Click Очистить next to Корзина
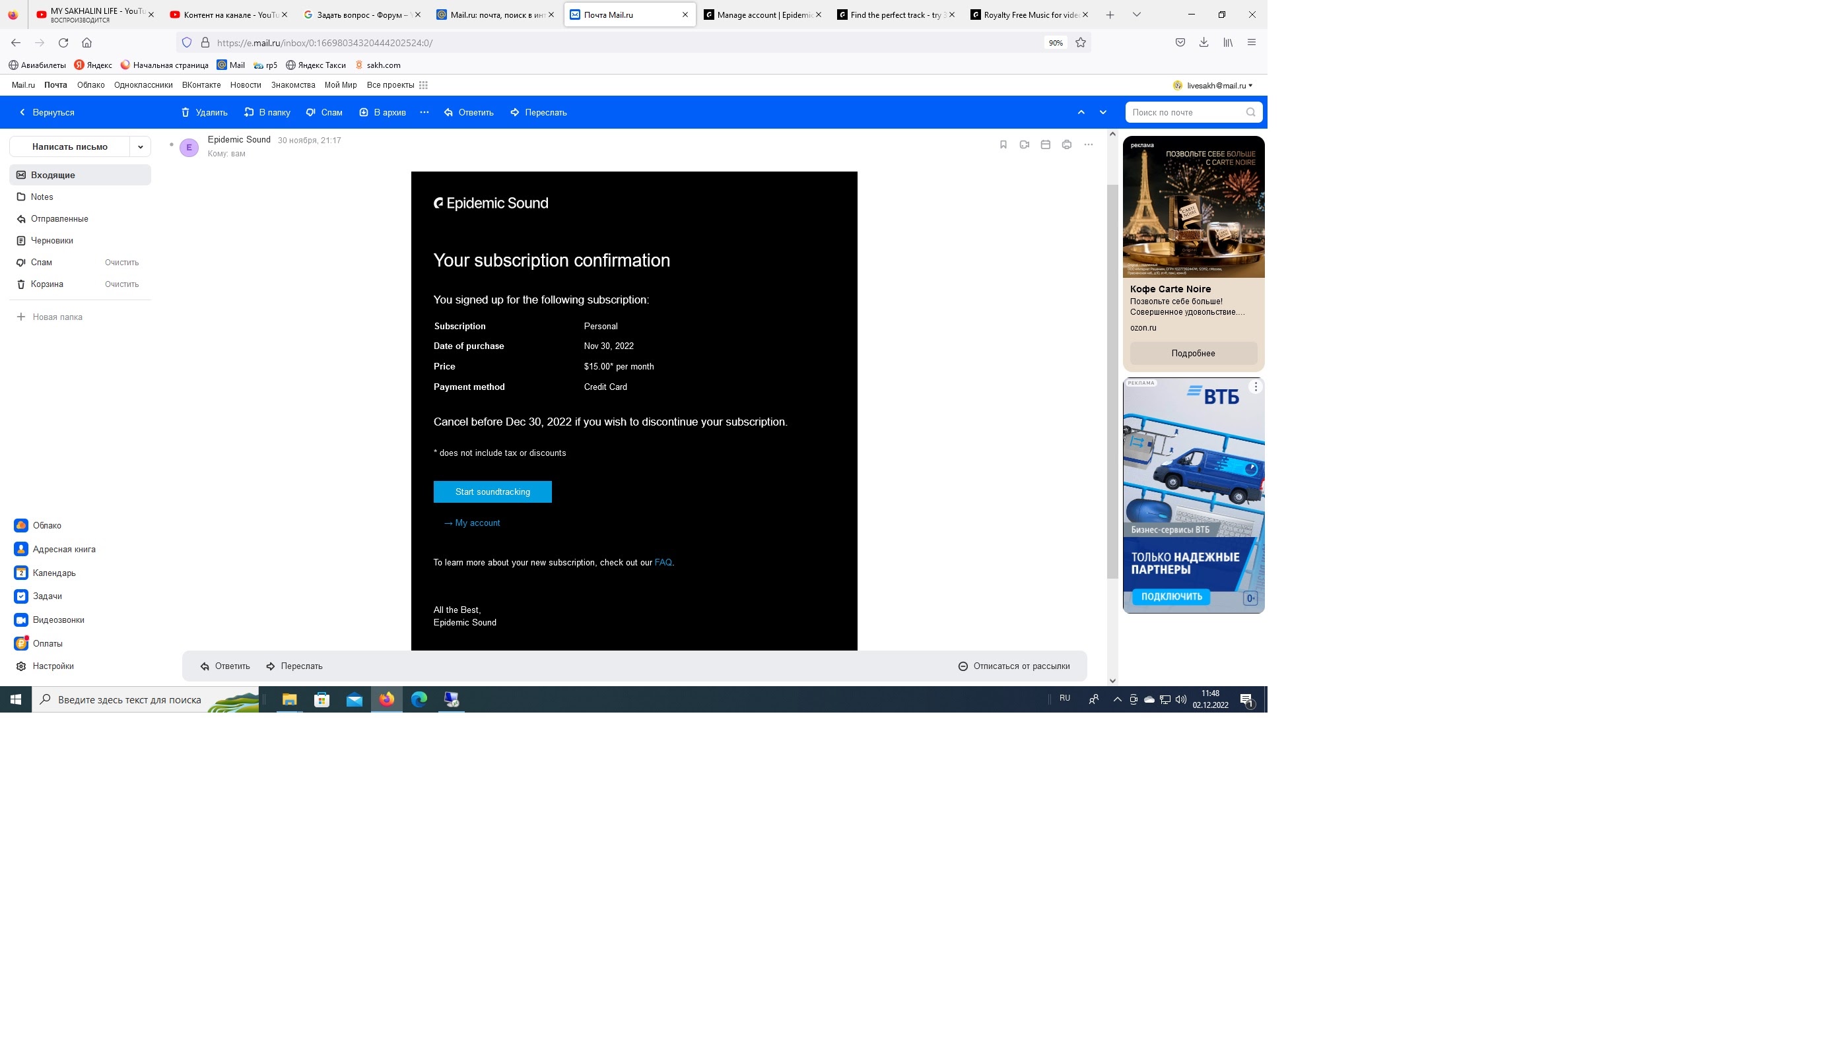Screen dimensions: 1830x1053 tap(121, 284)
